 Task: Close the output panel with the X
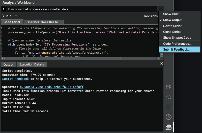pos(162,63)
